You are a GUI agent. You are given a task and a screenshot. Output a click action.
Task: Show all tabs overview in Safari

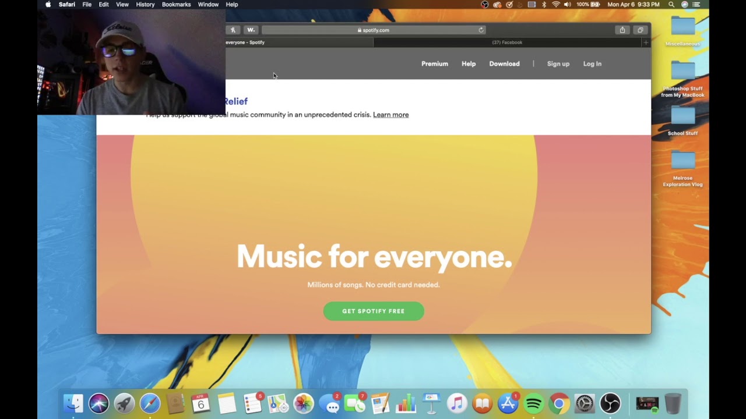(x=641, y=30)
